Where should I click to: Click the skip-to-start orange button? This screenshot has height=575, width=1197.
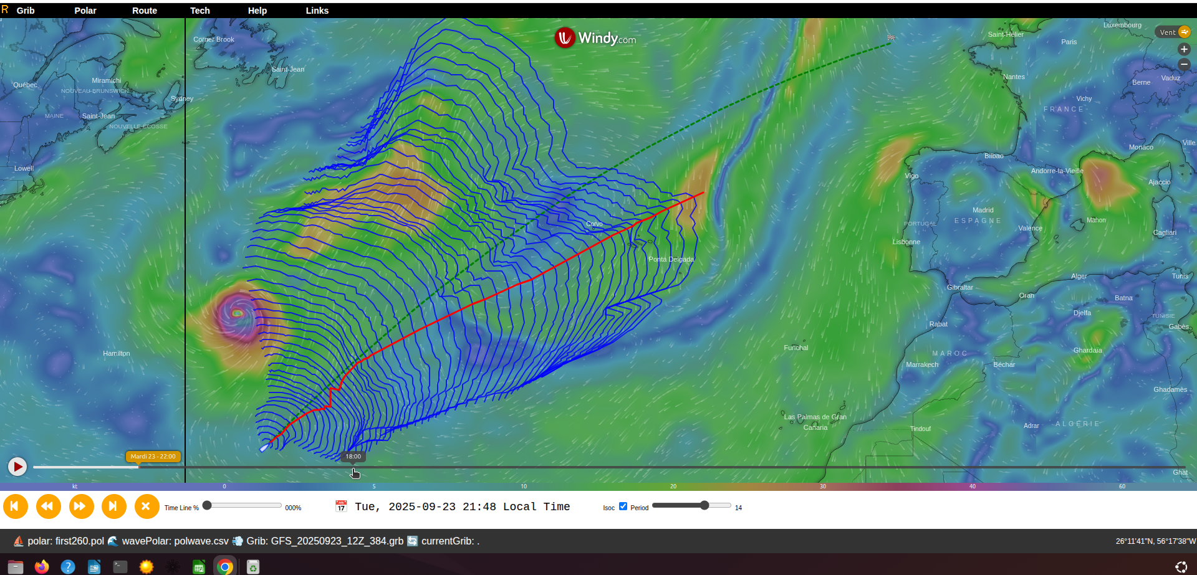(x=15, y=506)
